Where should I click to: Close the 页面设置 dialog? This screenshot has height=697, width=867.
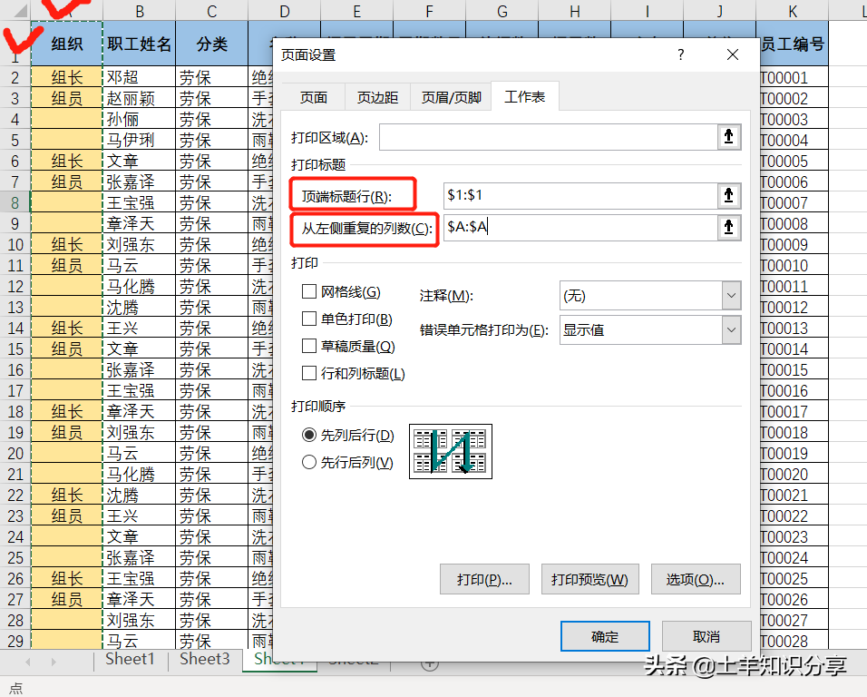pyautogui.click(x=733, y=54)
